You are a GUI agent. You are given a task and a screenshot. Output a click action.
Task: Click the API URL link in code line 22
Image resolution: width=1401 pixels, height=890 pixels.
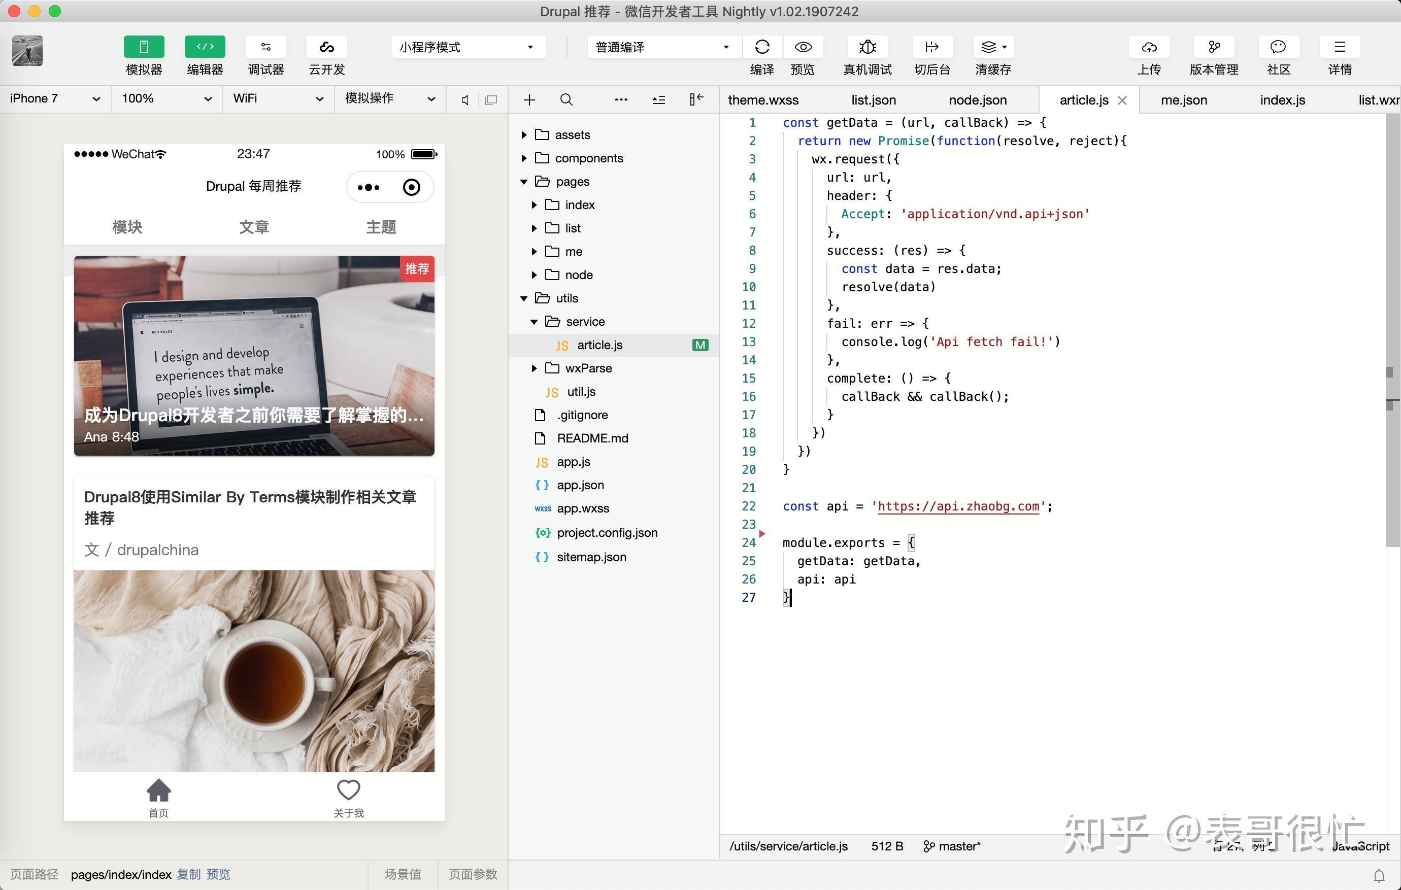pyautogui.click(x=957, y=506)
